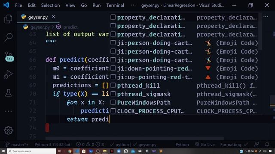
Task: Select the ji:up-pointing-red-t emoji suggestion
Action: (184, 77)
